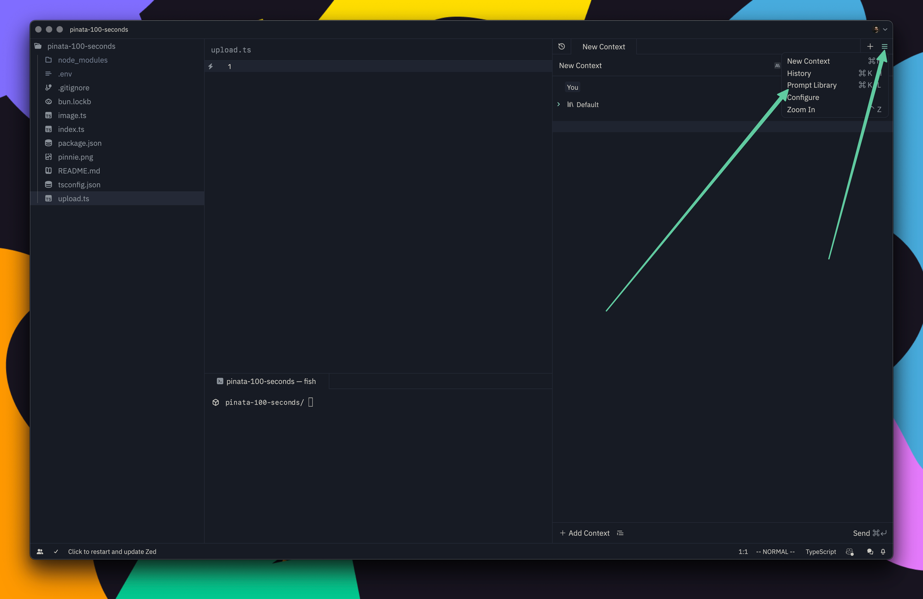Image resolution: width=923 pixels, height=599 pixels.
Task: Open the context history clock icon
Action: [x=562, y=47]
